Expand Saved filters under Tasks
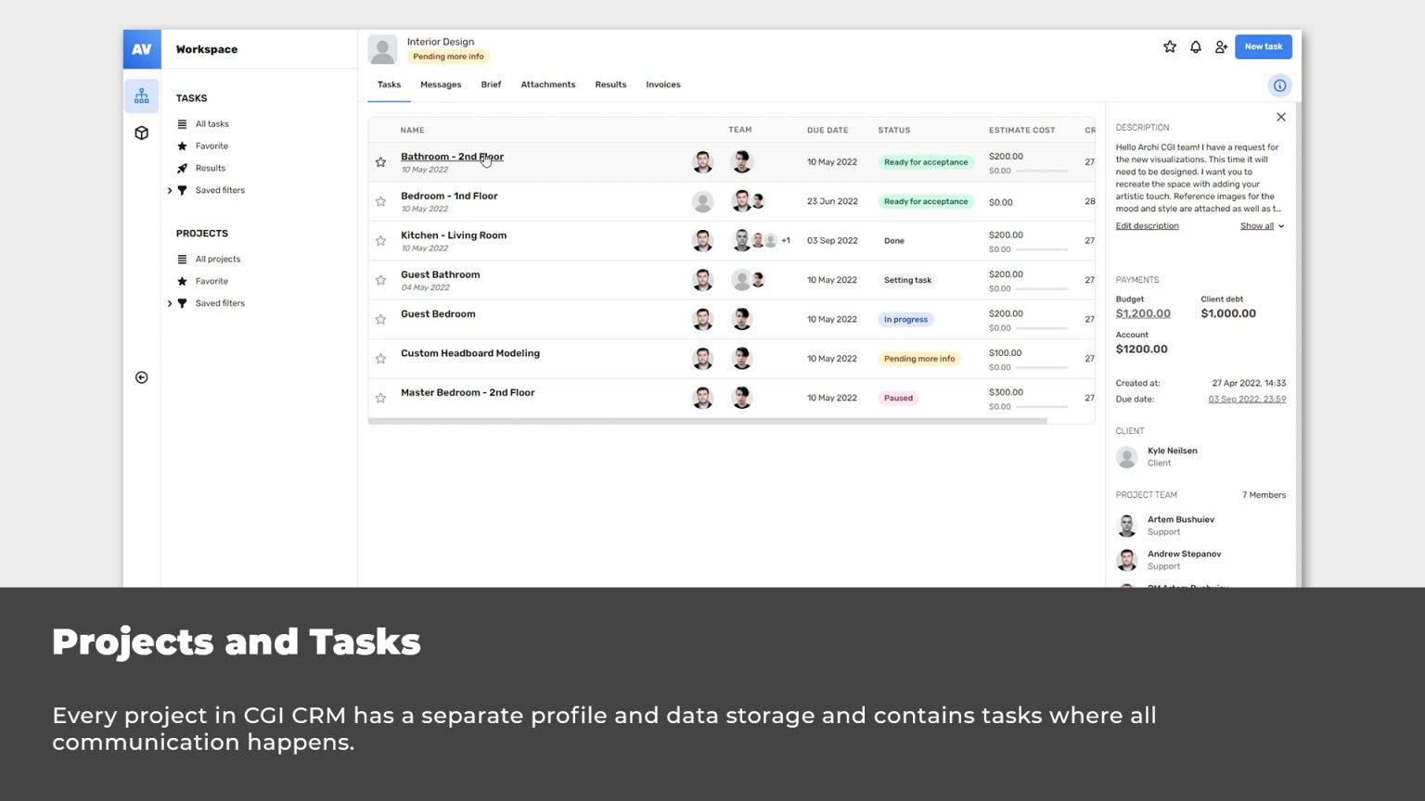 pos(170,190)
